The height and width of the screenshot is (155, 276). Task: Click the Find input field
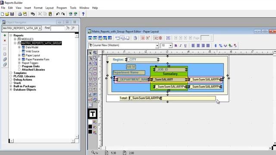[57, 28]
